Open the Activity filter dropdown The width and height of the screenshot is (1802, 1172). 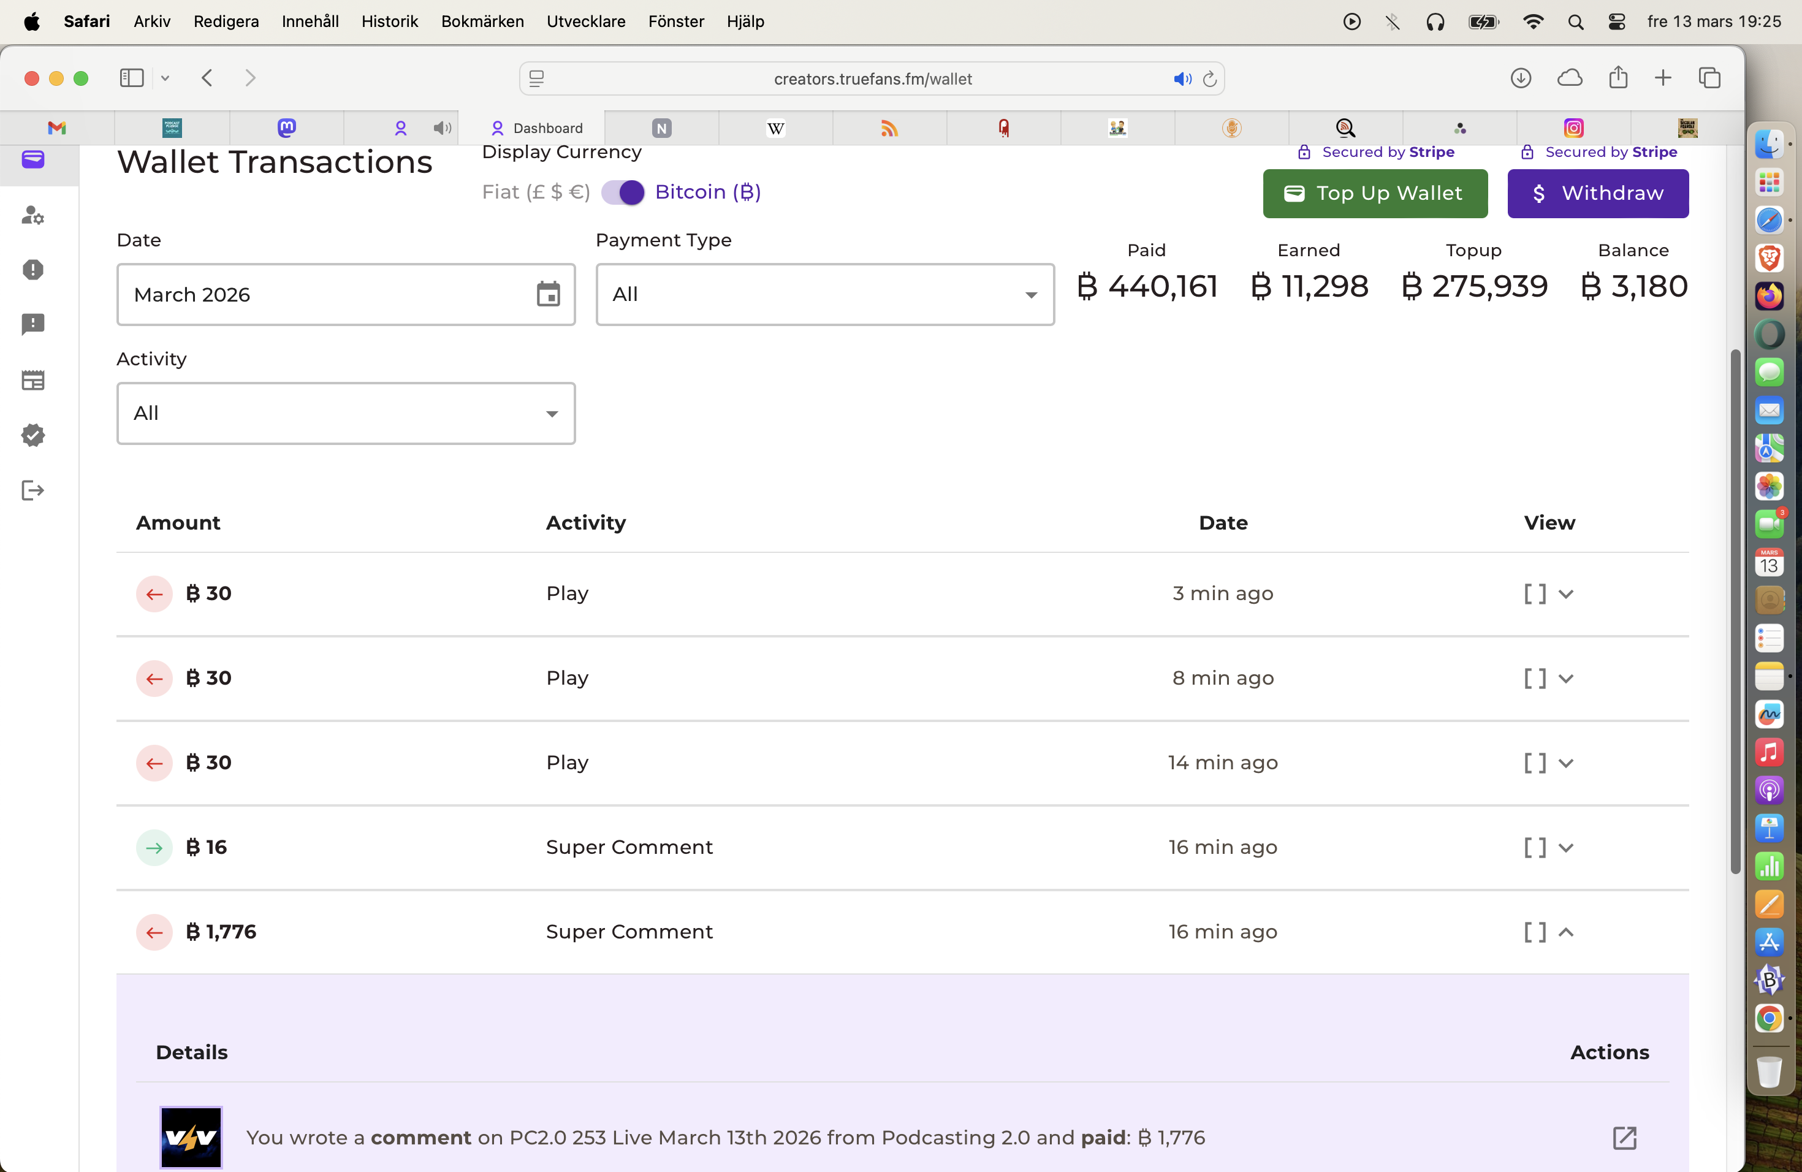click(345, 413)
